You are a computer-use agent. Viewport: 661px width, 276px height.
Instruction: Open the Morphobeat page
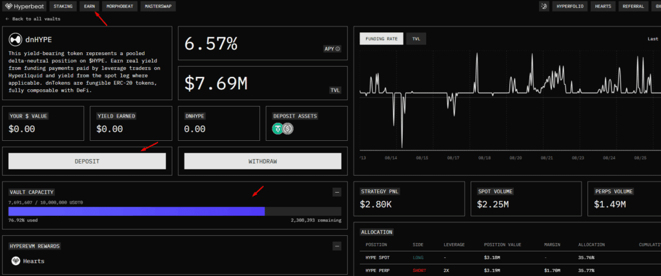(x=119, y=6)
